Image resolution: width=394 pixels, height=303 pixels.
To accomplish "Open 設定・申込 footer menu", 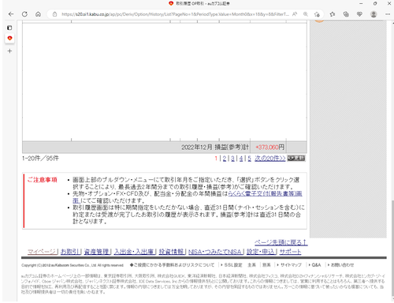I will point(261,252).
